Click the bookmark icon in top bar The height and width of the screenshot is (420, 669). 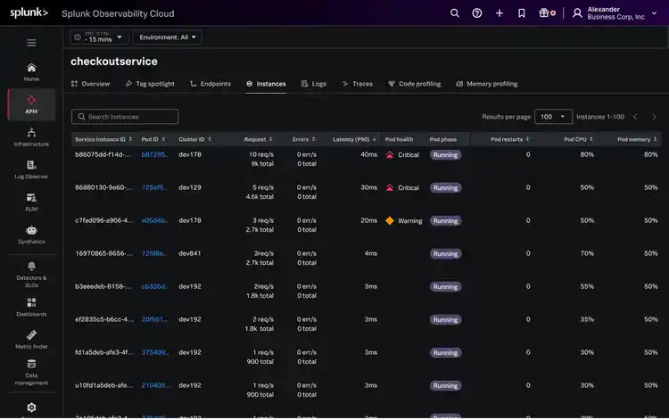click(522, 13)
